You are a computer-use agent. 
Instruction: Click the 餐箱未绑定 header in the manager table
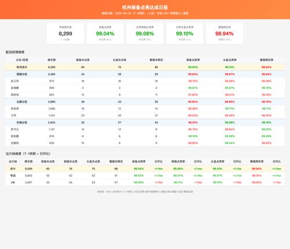pyautogui.click(x=156, y=60)
